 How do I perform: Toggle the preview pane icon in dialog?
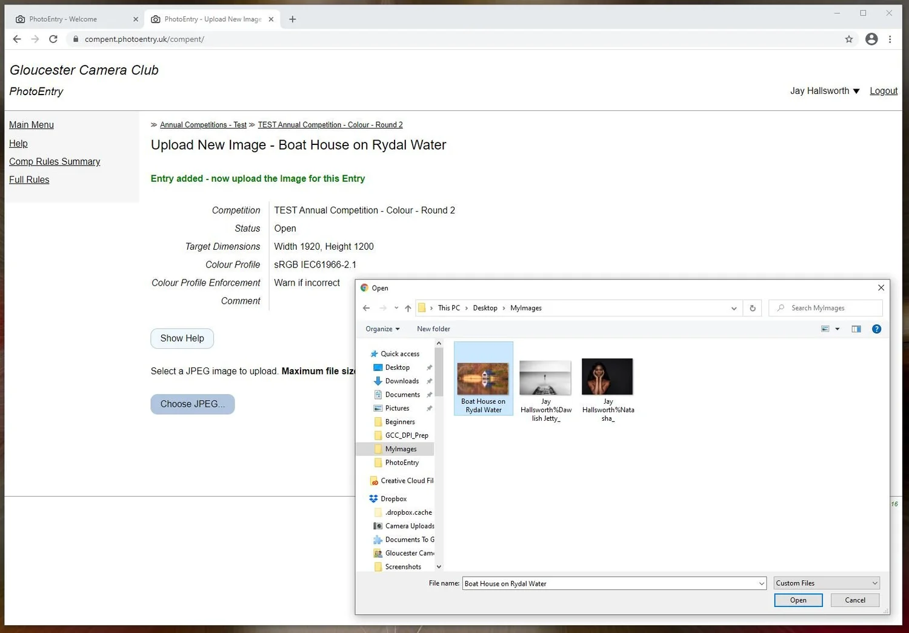[x=856, y=329]
